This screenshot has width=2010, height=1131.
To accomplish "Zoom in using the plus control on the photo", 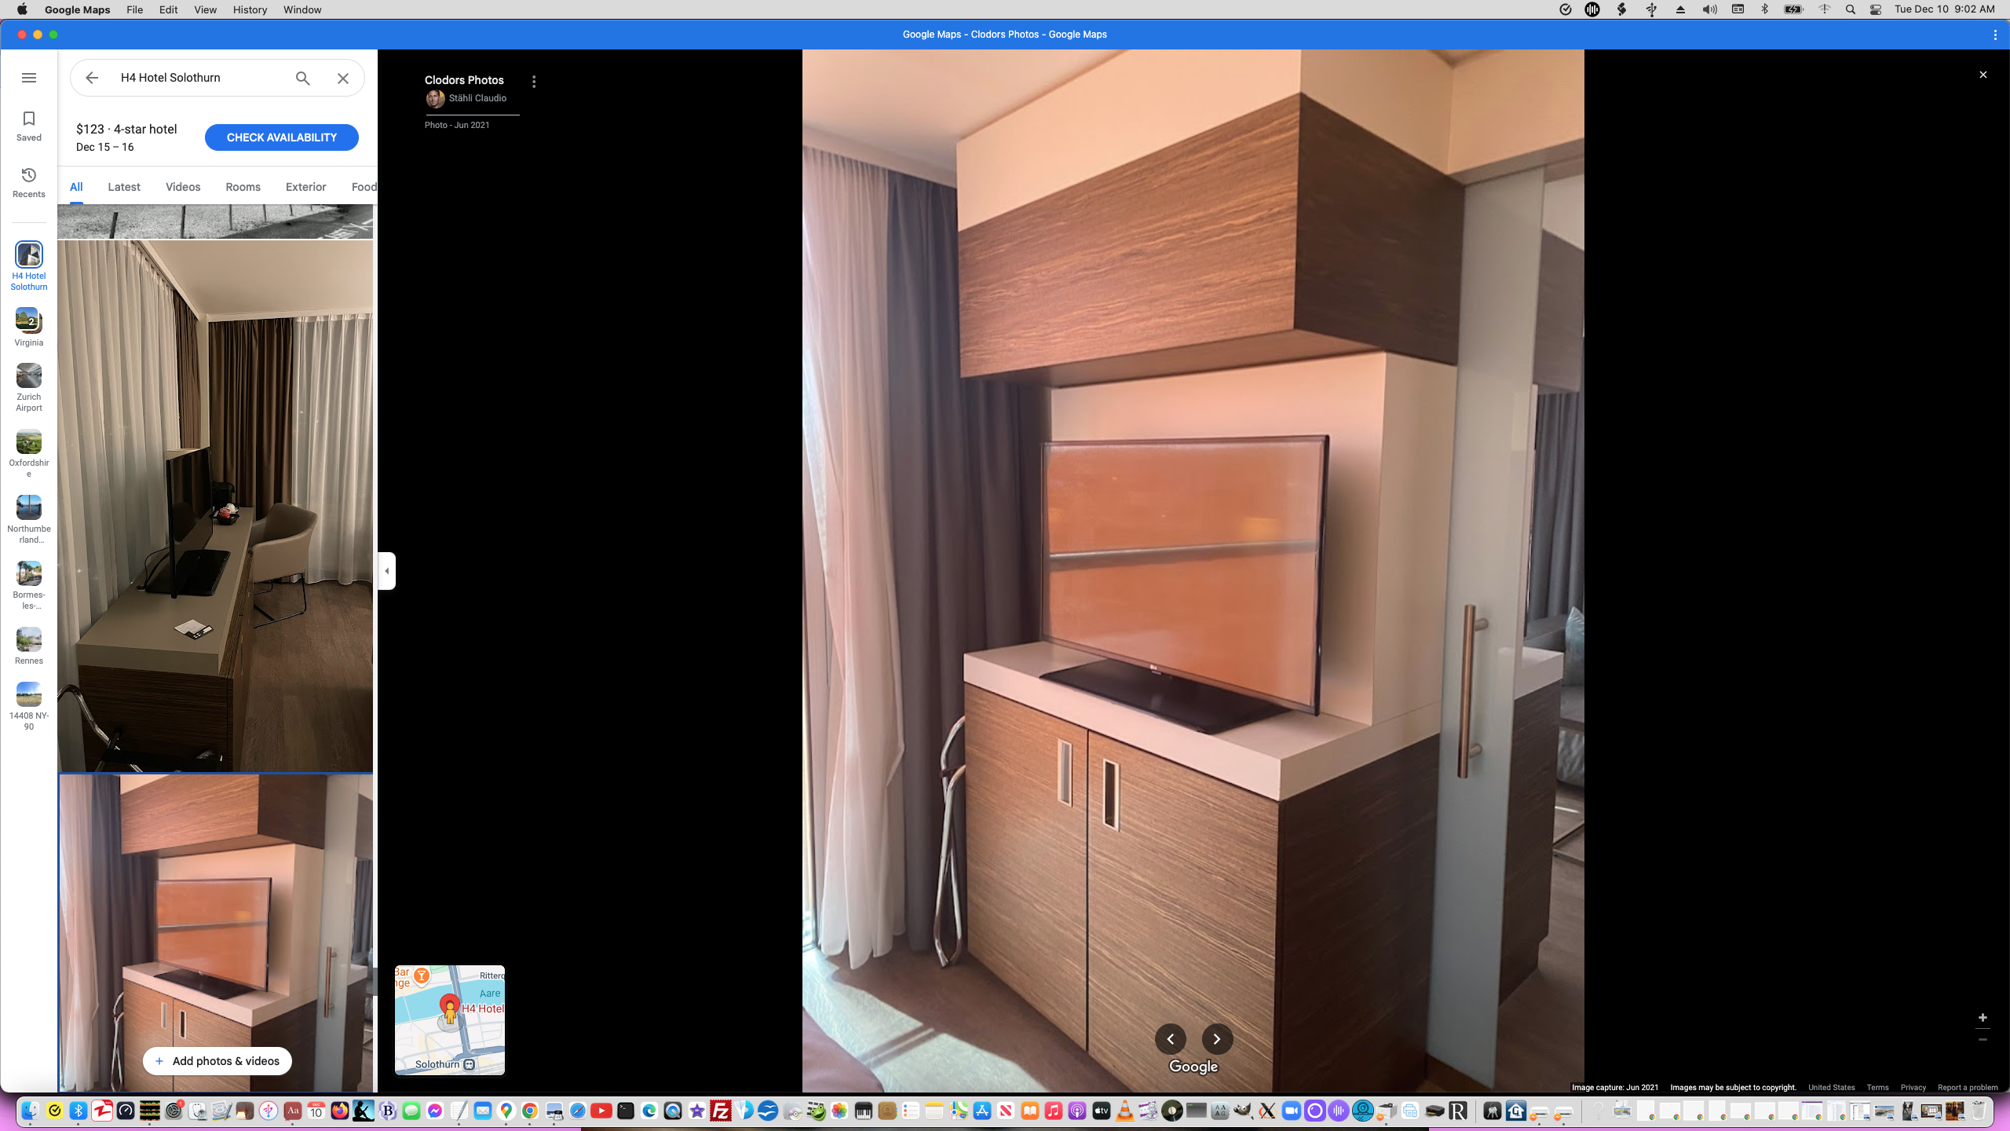I will coord(1983,1017).
